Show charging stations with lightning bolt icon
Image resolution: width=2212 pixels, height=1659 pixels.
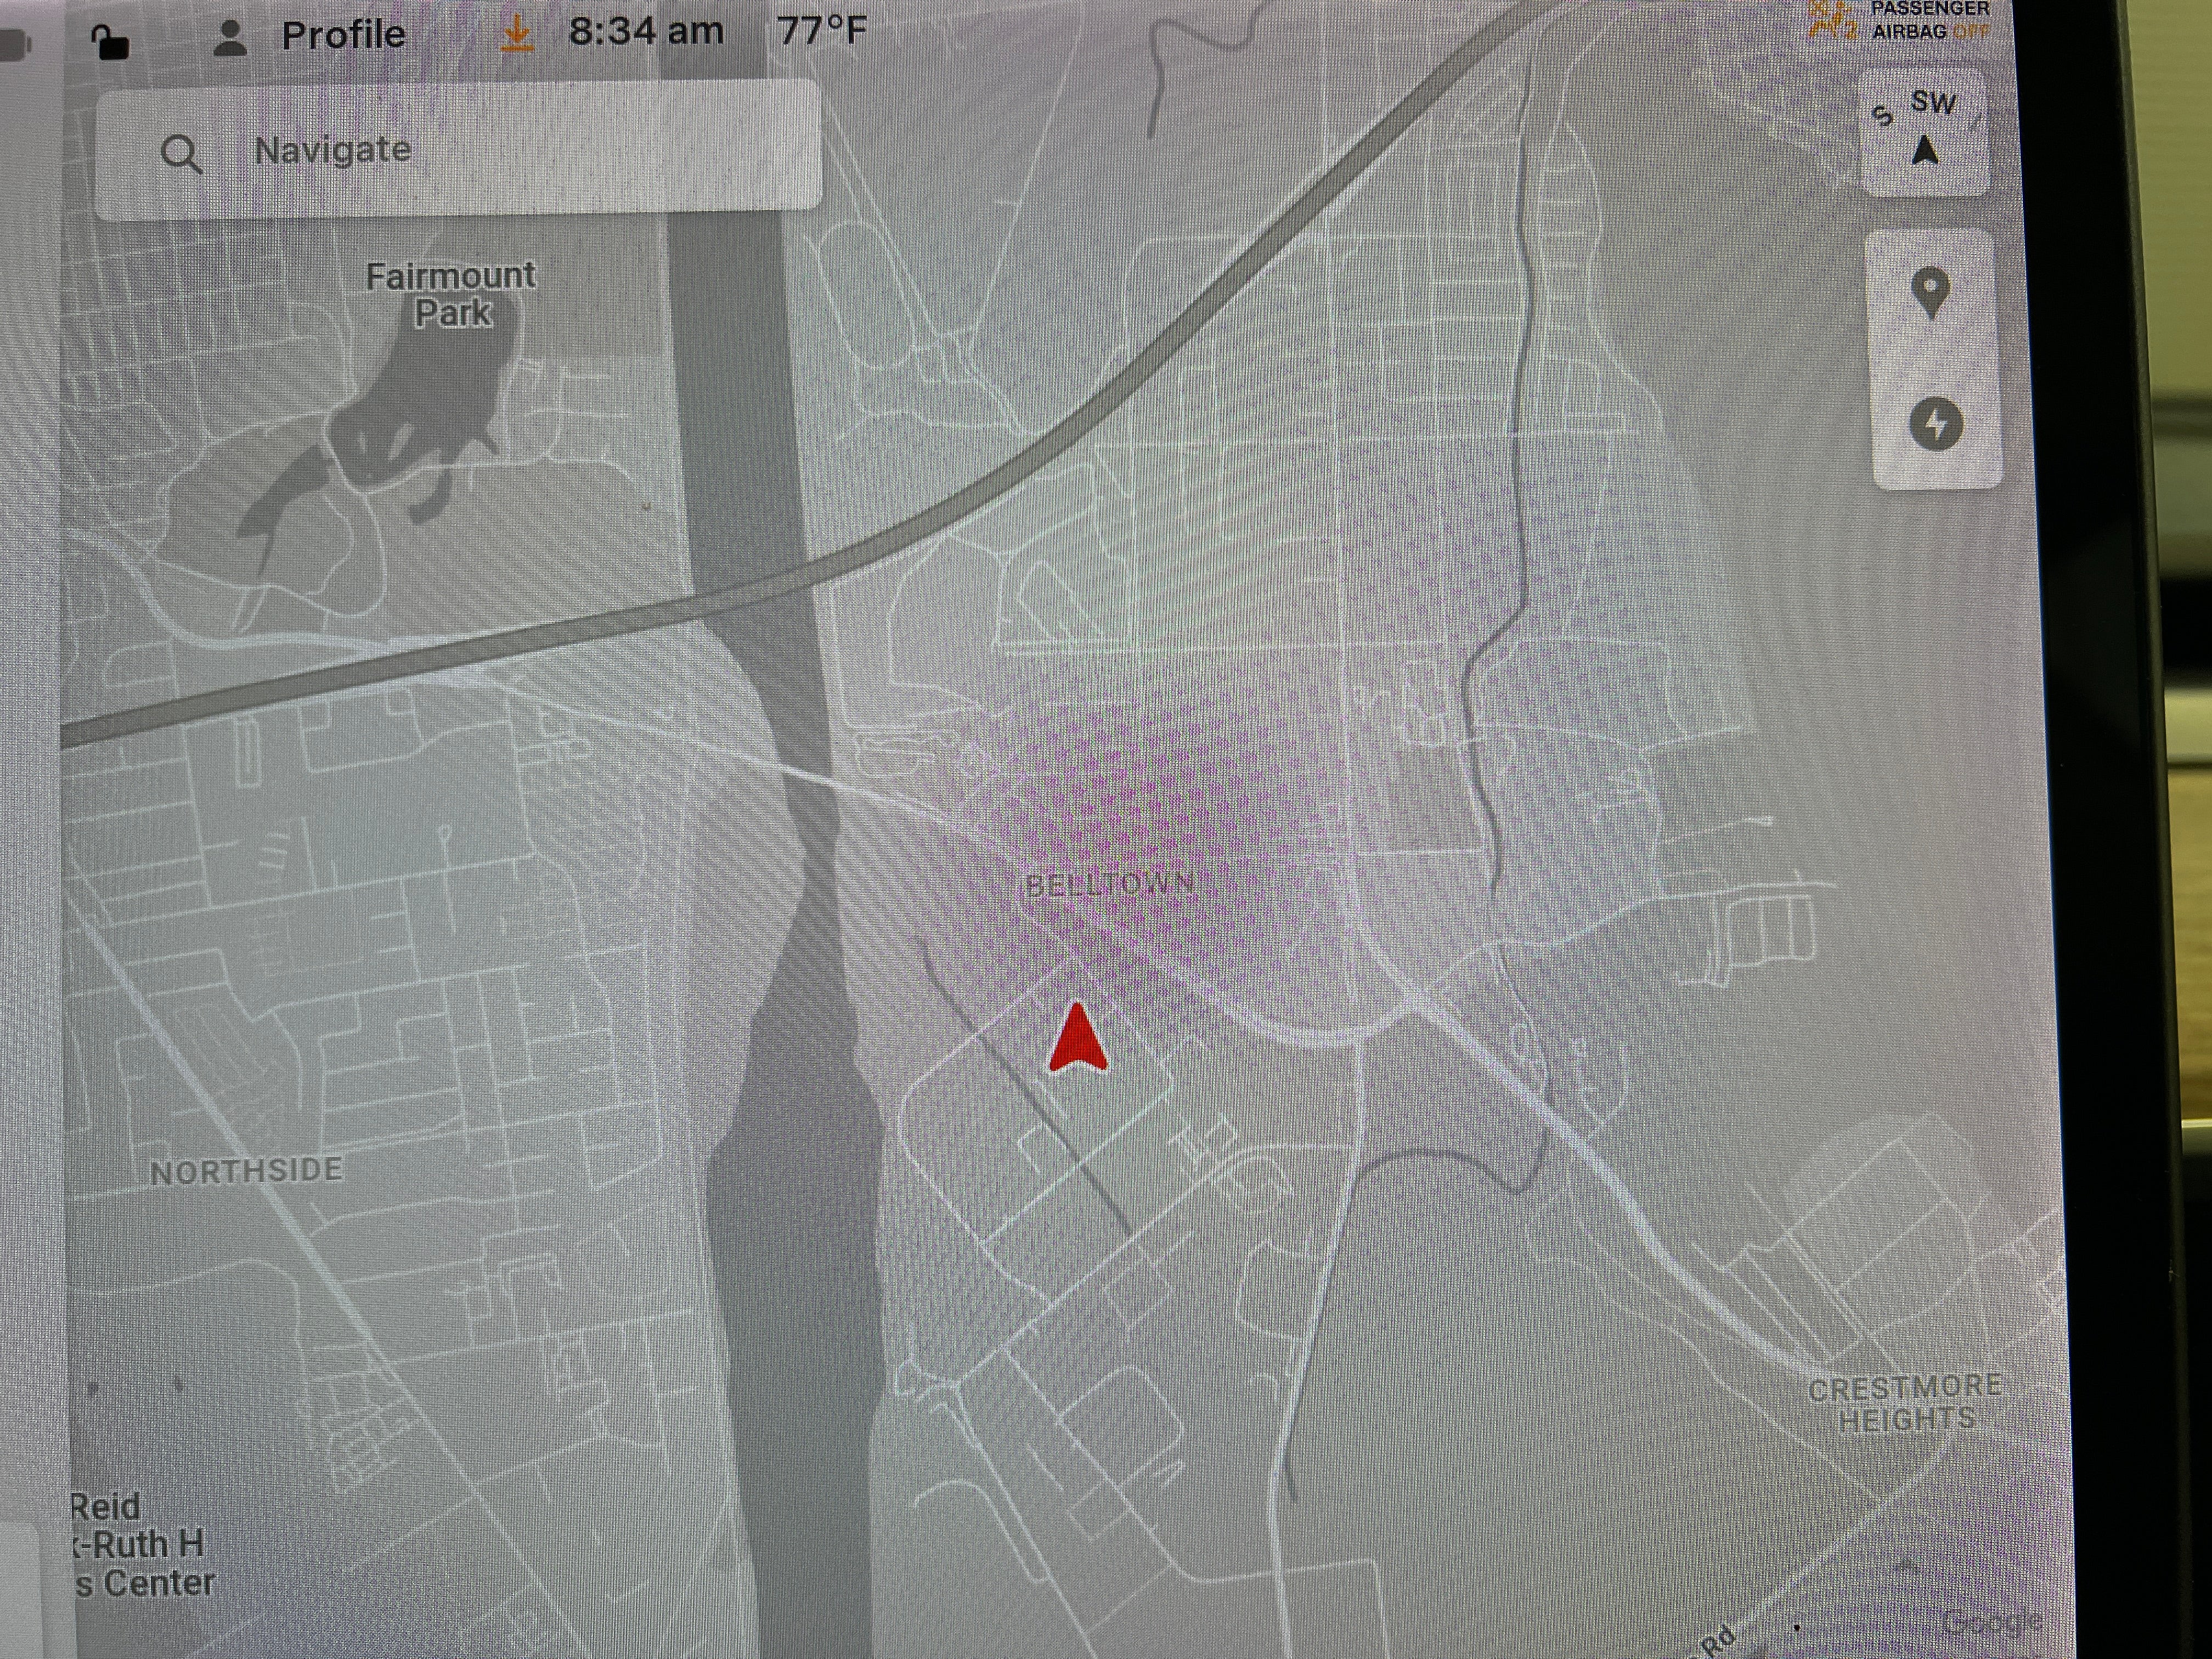pos(1936,424)
